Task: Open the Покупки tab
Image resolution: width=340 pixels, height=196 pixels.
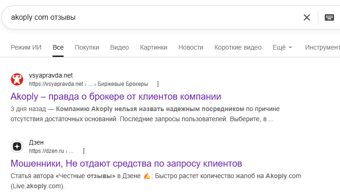Action: (x=87, y=47)
